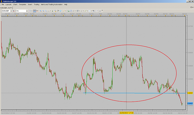
Task: Click the zoom out magnifier icon
Action: coord(43,11)
